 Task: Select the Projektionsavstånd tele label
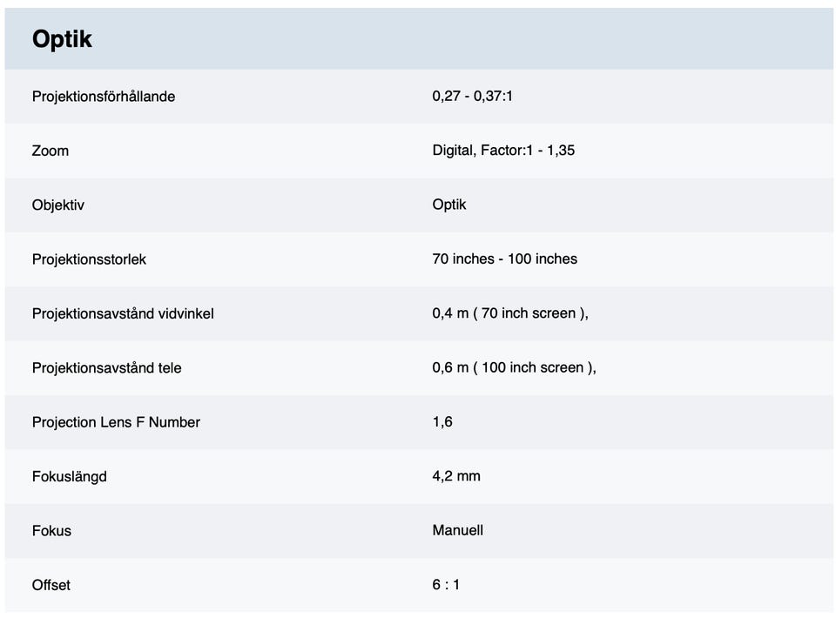click(x=107, y=368)
